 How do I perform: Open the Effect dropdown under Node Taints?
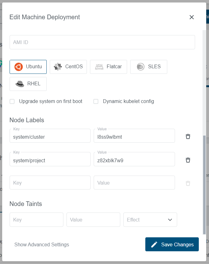150,220
